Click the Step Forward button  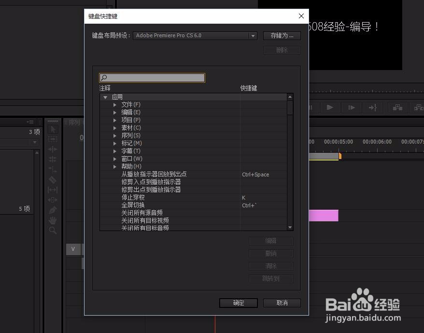click(351, 107)
